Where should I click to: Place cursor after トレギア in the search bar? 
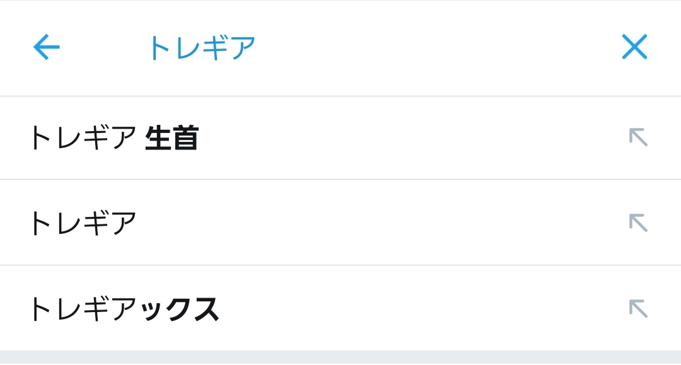(257, 48)
